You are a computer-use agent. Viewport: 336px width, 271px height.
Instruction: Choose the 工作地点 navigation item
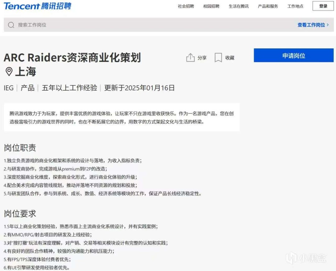click(295, 6)
